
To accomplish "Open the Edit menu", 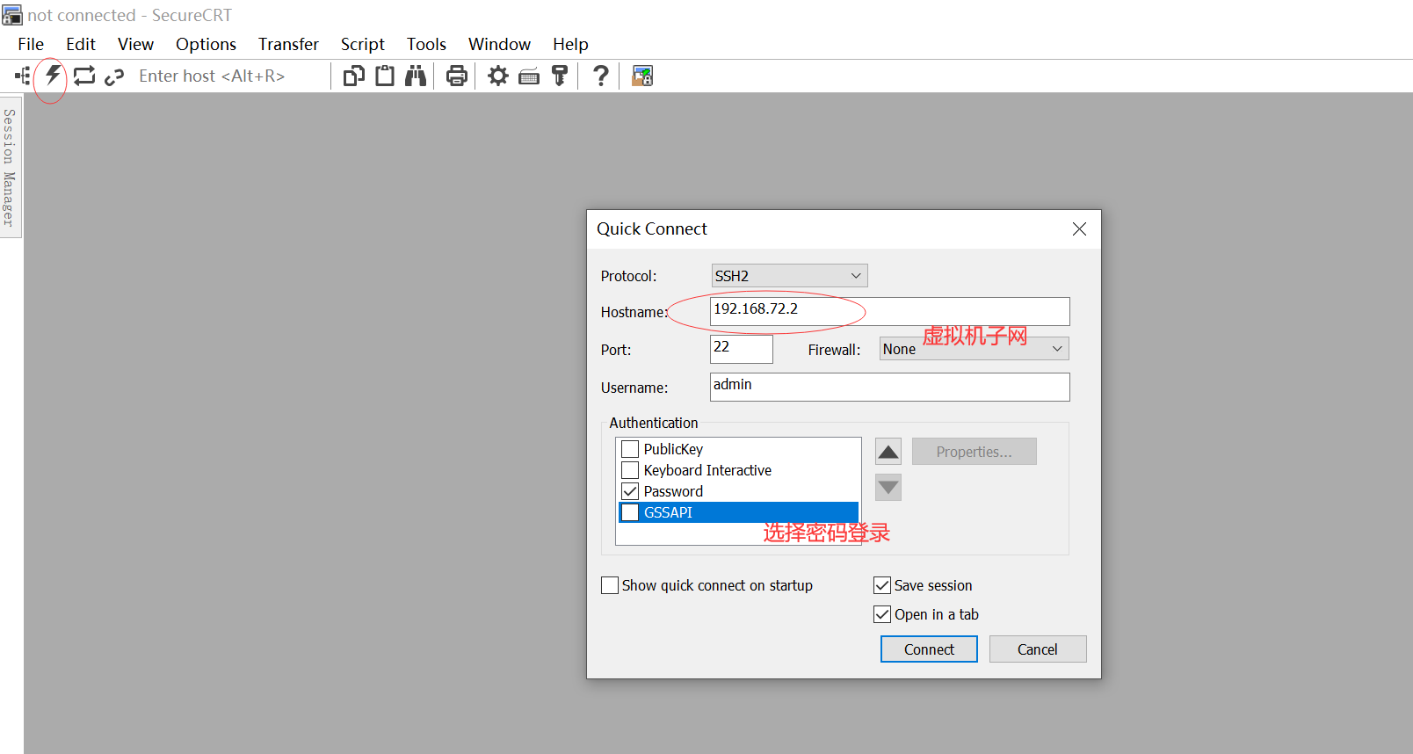I will coord(81,44).
